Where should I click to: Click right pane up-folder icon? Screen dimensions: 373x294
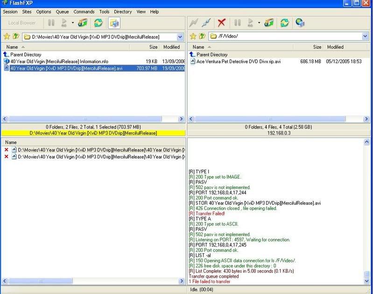coord(202,36)
